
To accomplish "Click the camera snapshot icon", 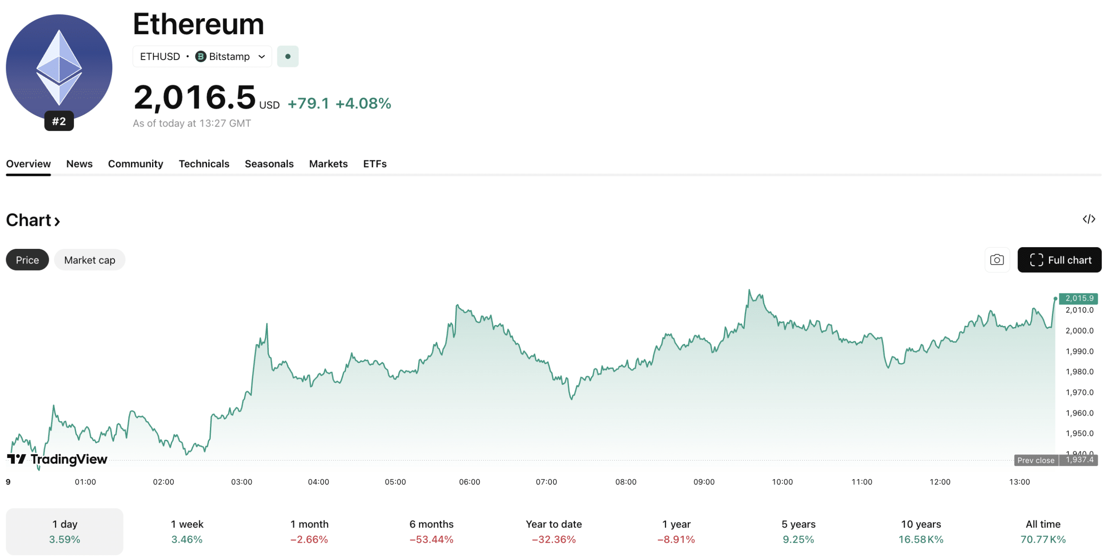I will point(996,260).
